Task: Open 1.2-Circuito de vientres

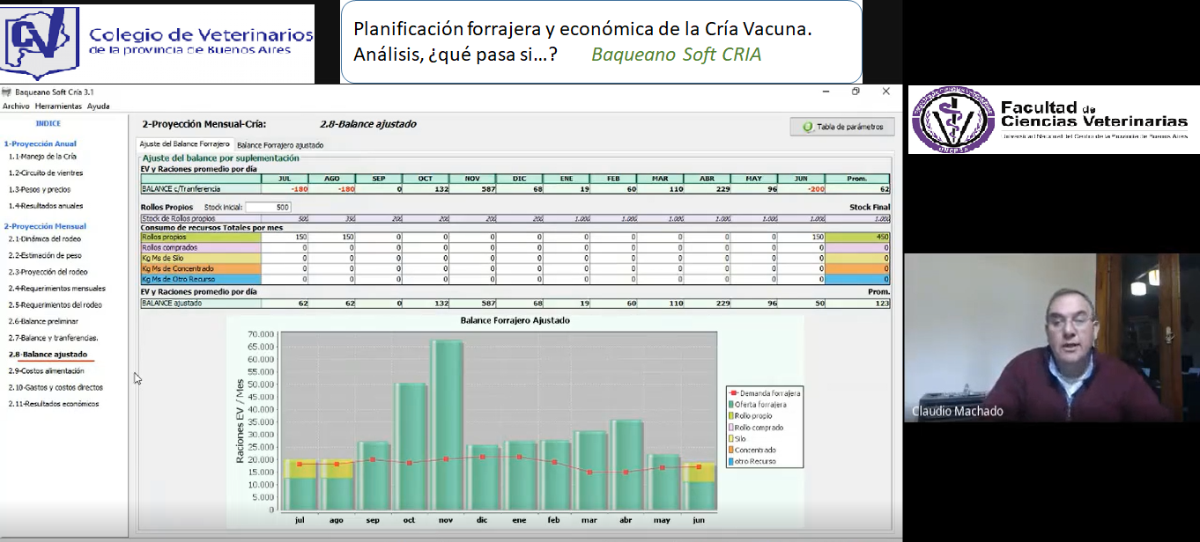Action: (46, 172)
